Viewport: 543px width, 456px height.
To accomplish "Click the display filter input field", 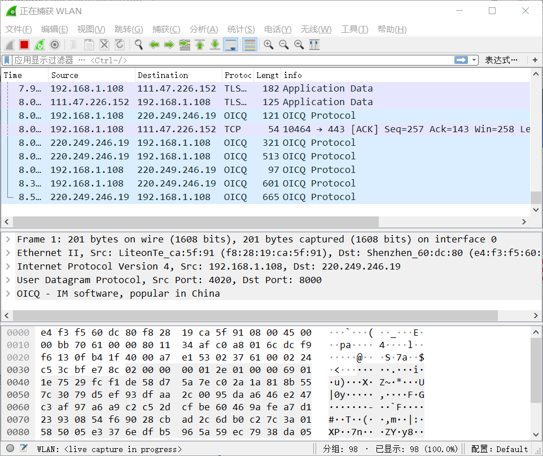I will (x=233, y=60).
